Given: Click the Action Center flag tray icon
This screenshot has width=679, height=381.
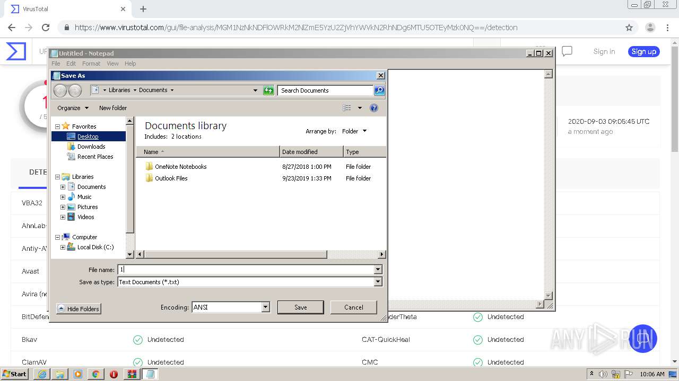Looking at the screenshot, I should [x=629, y=374].
